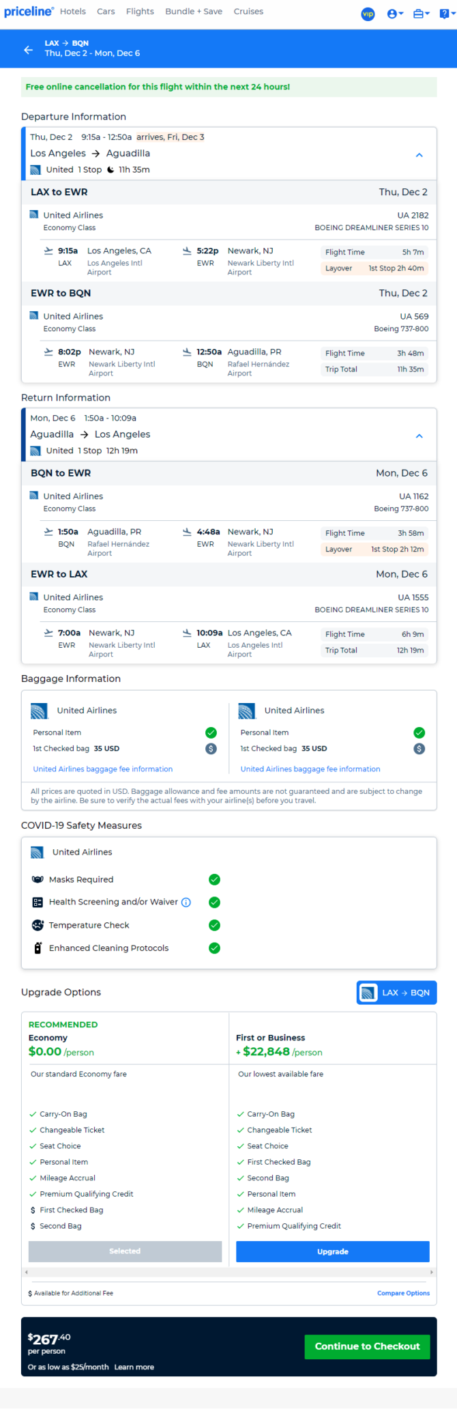Click landing icon beside 5:22p EWR

[187, 251]
